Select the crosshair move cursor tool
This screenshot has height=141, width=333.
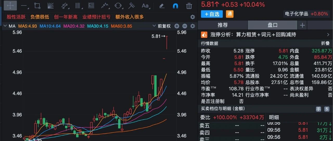click(x=10, y=5)
